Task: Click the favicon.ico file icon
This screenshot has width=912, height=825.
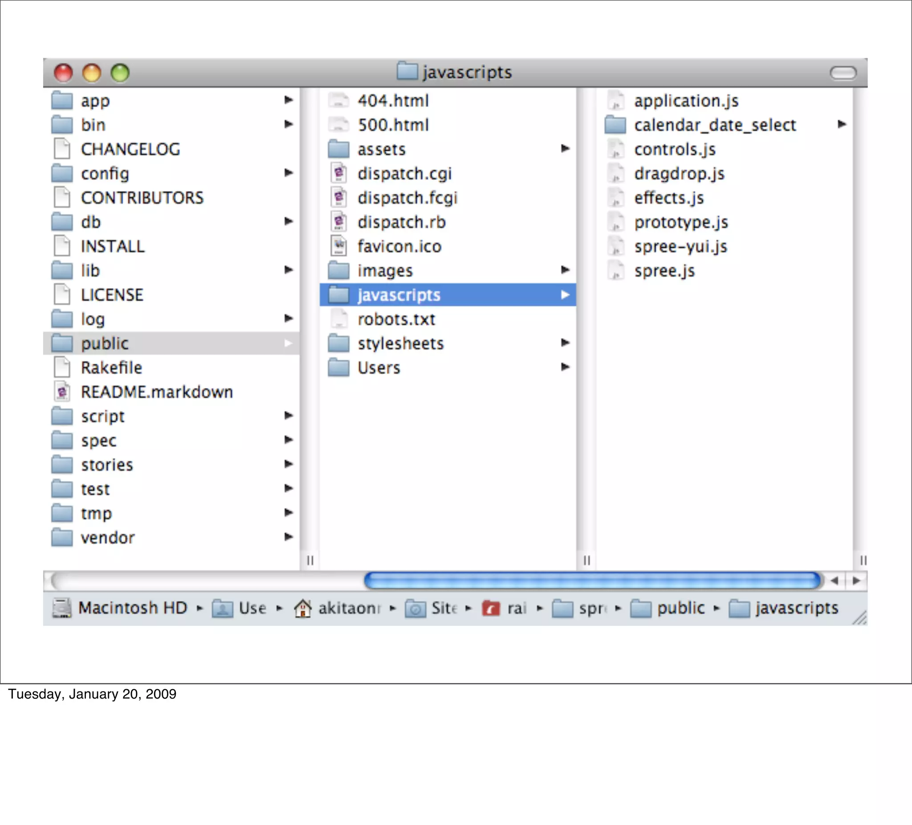Action: click(x=339, y=247)
